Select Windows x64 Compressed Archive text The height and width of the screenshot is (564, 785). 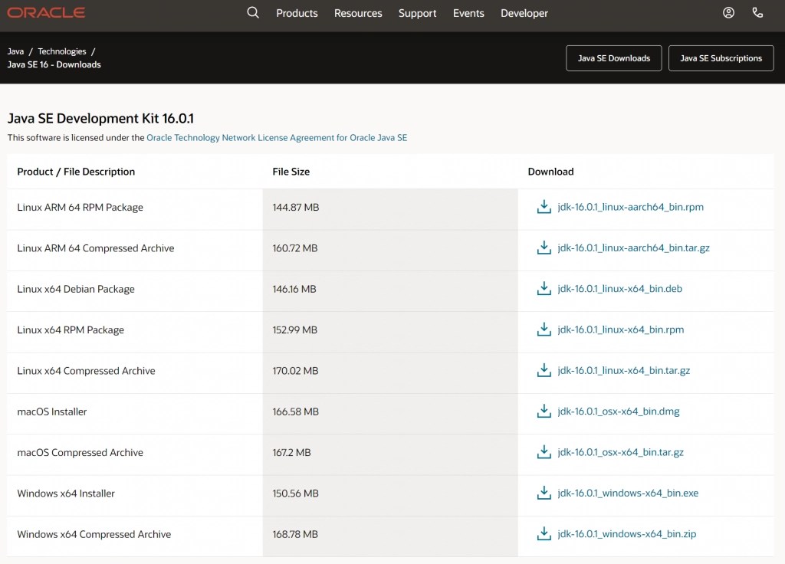[94, 534]
